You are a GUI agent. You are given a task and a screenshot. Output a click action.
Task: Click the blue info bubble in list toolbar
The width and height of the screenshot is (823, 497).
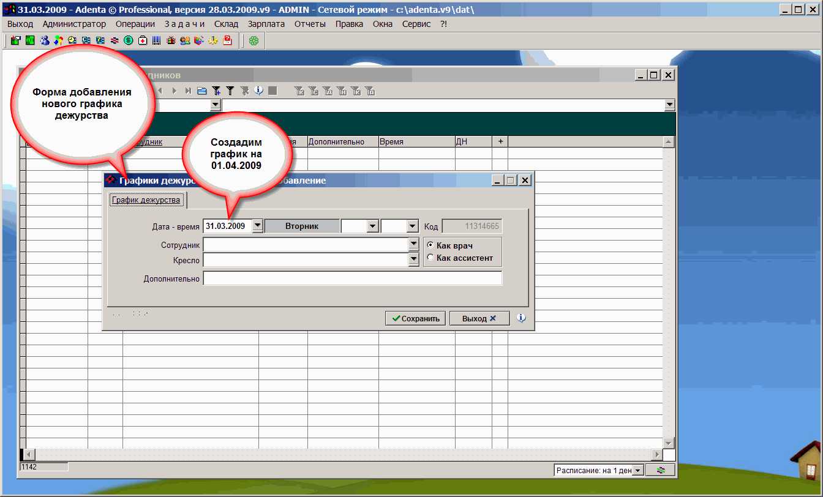tap(258, 91)
